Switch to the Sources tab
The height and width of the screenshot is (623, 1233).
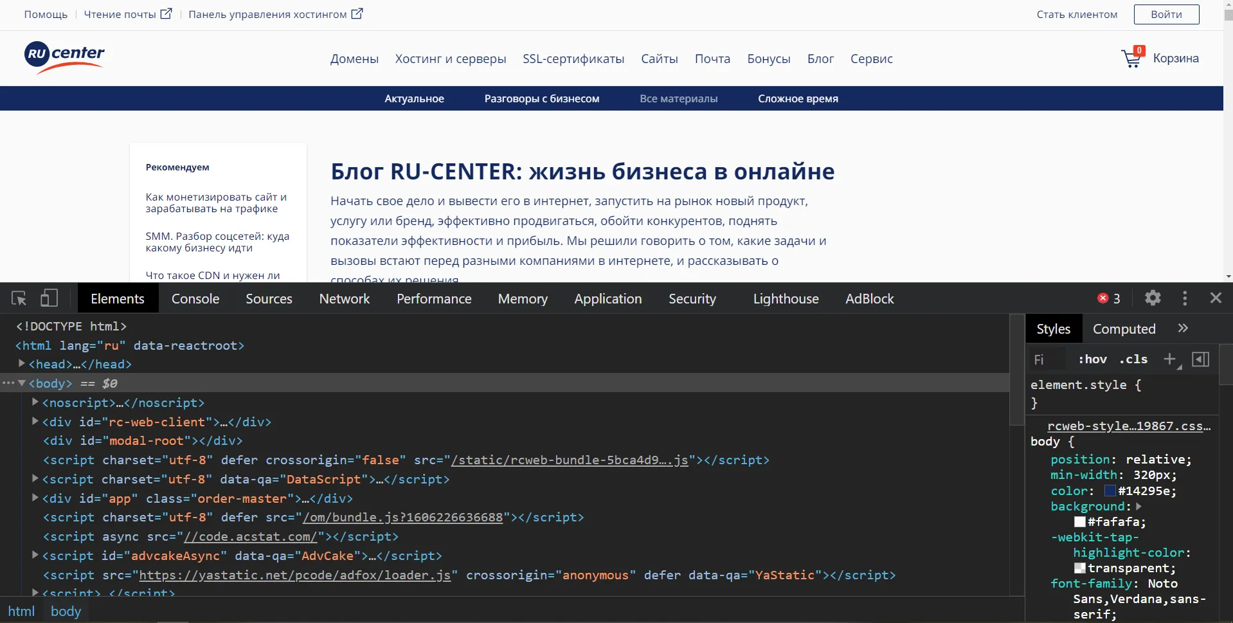[269, 298]
